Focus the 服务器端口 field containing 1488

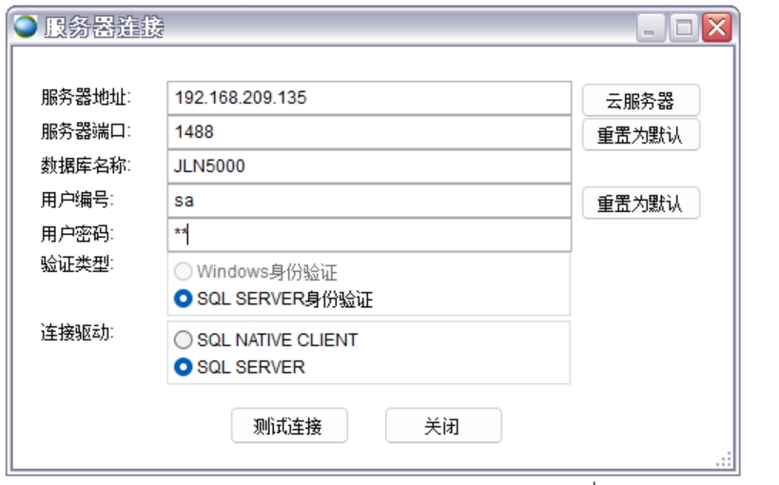(367, 132)
